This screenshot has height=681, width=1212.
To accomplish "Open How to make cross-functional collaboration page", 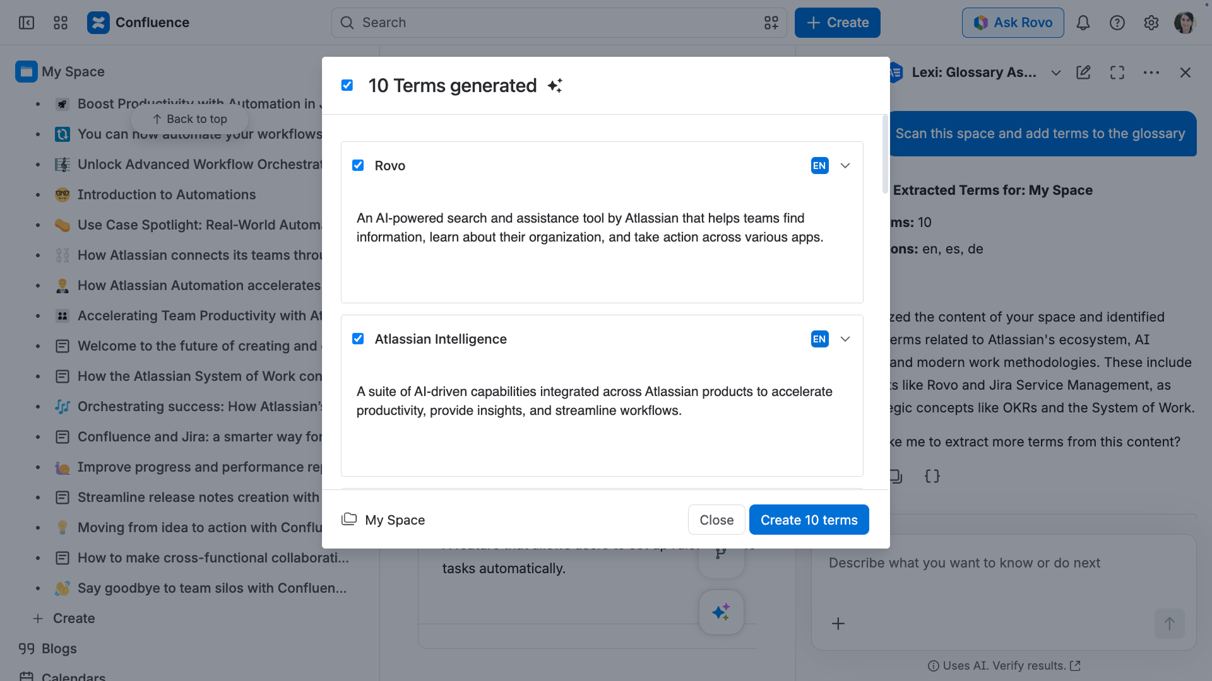I will click(x=213, y=558).
